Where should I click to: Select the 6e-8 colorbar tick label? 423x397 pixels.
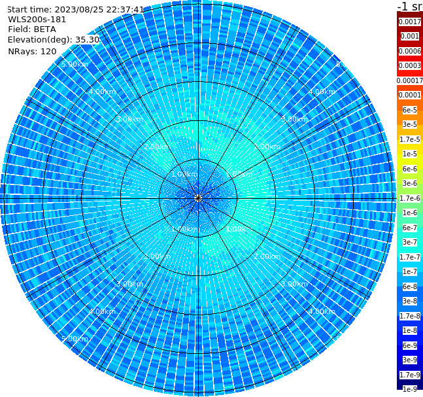[410, 286]
